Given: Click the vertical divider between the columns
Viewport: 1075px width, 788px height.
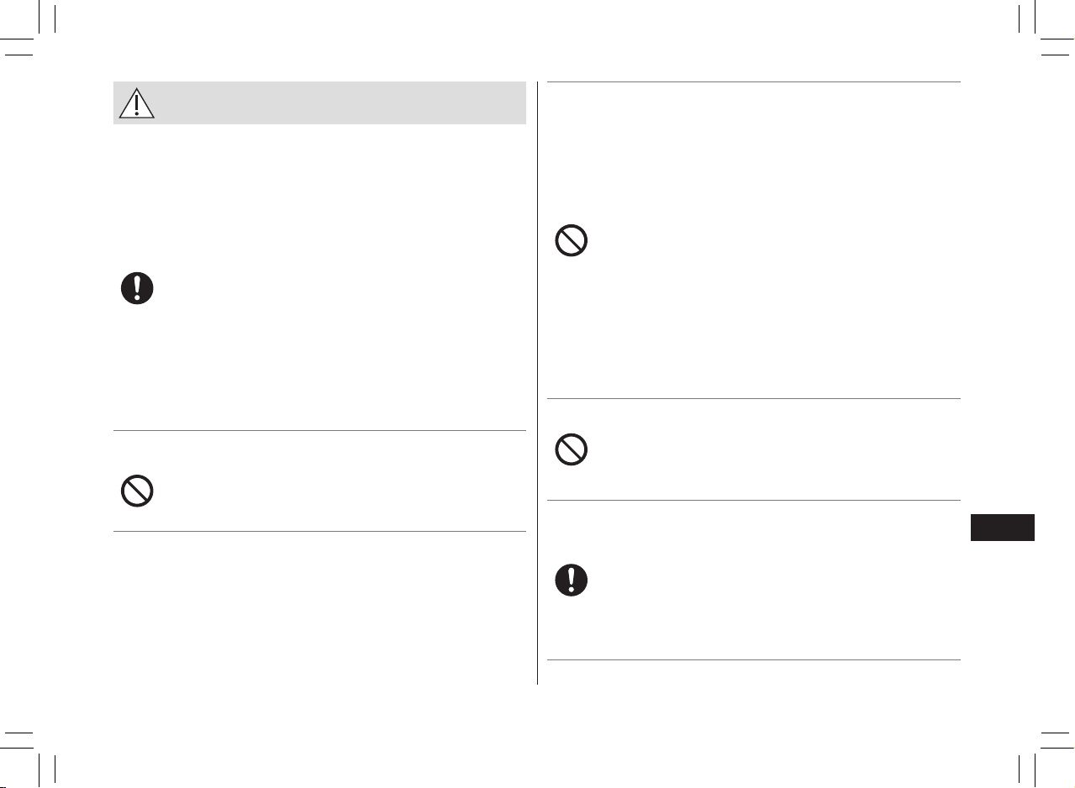Looking at the screenshot, I should click(x=537, y=383).
